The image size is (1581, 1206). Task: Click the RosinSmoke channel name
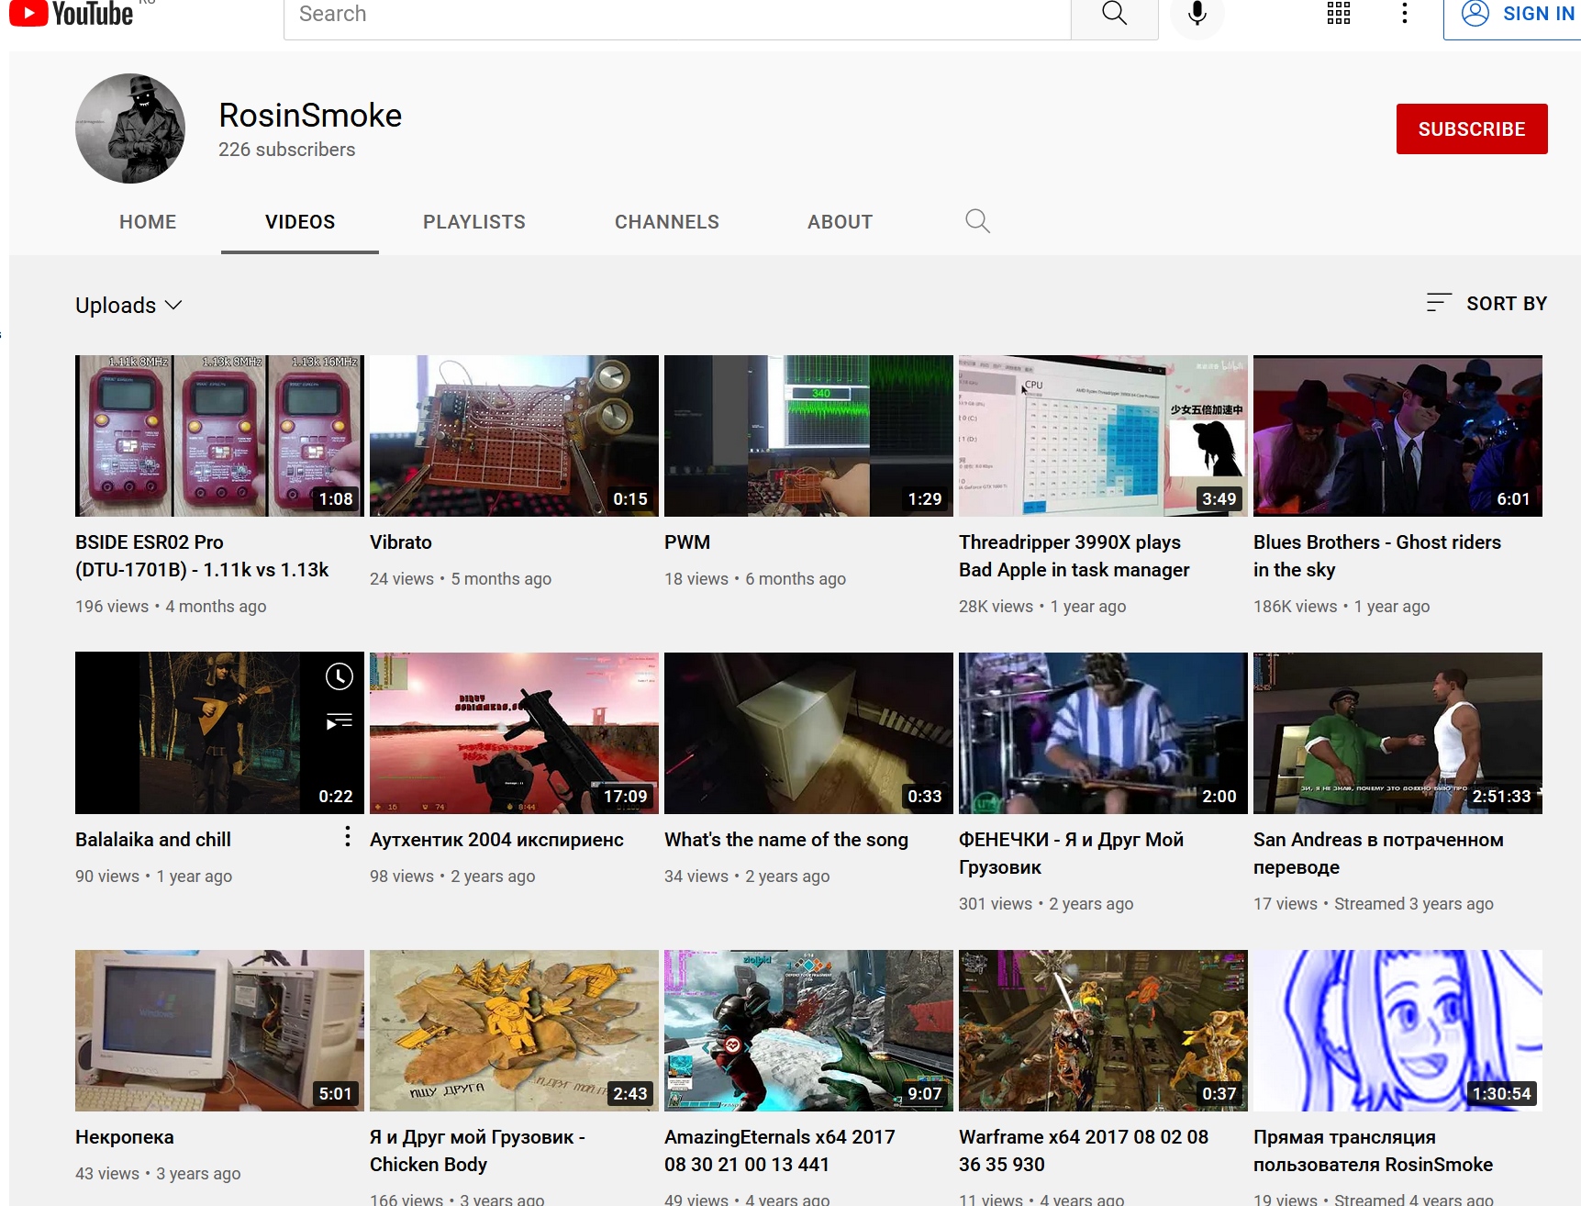pyautogui.click(x=310, y=116)
